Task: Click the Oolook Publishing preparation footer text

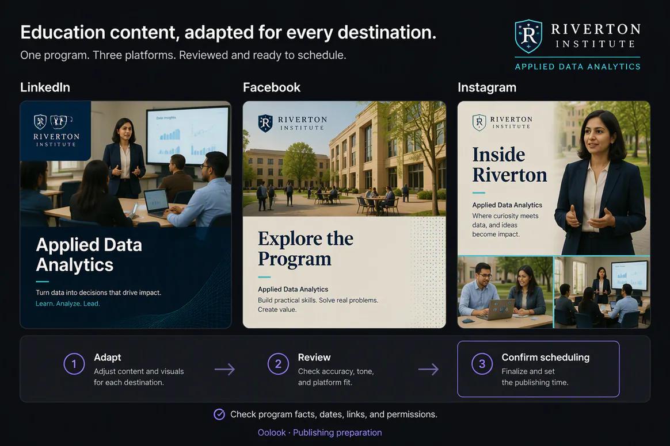Action: click(319, 432)
